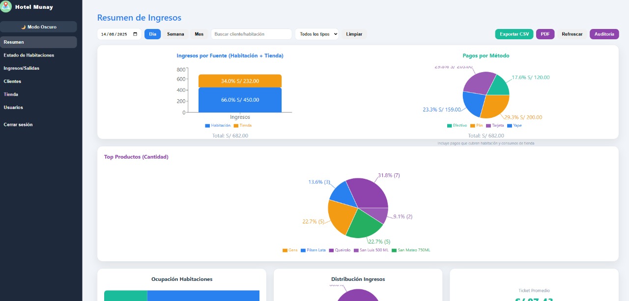Image resolution: width=629 pixels, height=301 pixels.
Task: Click the Ticket Promedio label
Action: (534, 291)
